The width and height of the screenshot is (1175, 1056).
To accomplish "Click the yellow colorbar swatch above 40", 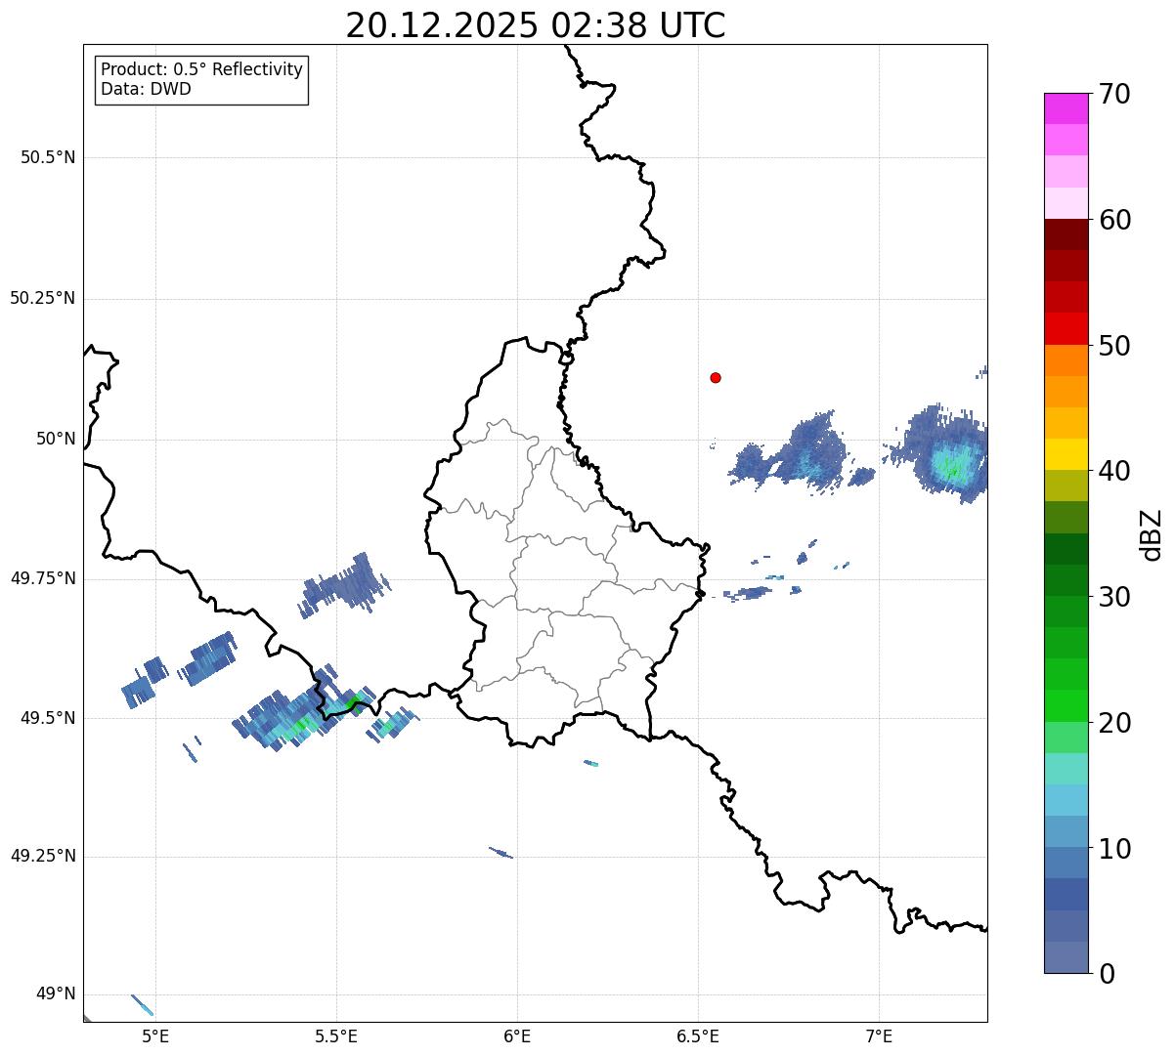I will (1066, 454).
